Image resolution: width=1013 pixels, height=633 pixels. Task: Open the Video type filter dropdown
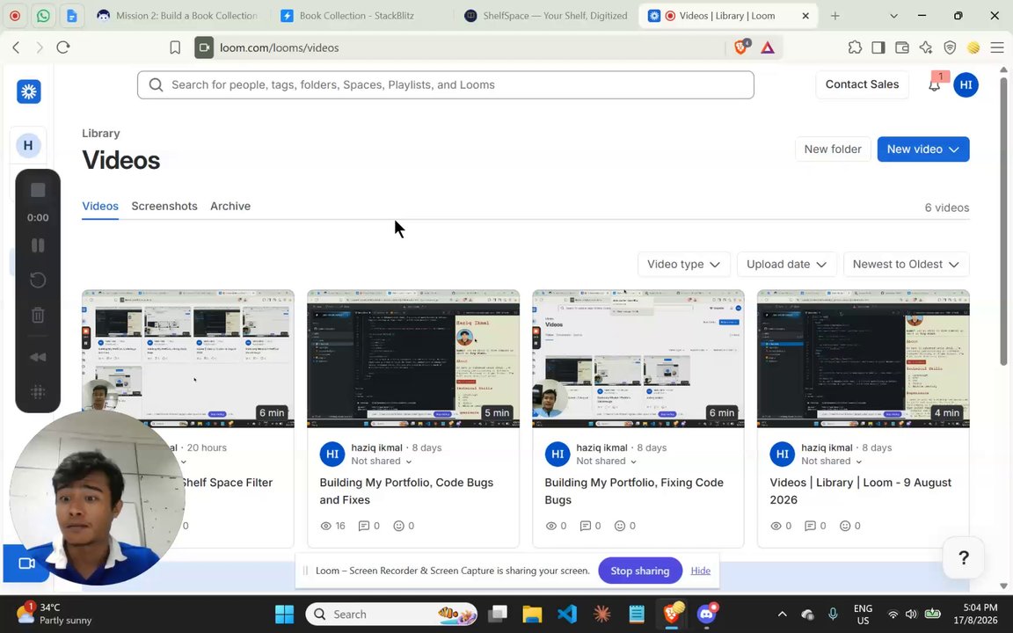tap(683, 264)
